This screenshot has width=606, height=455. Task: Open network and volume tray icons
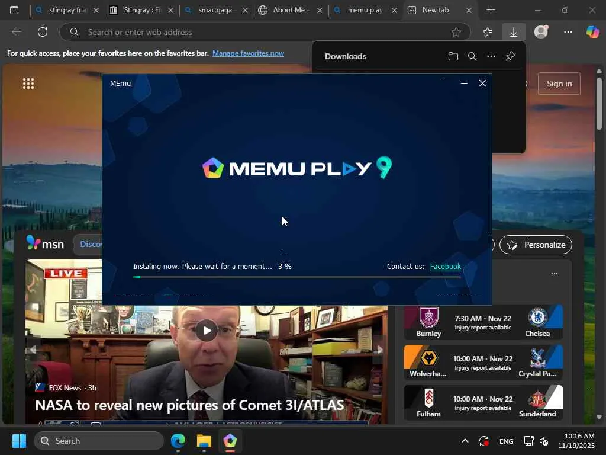[536, 441]
